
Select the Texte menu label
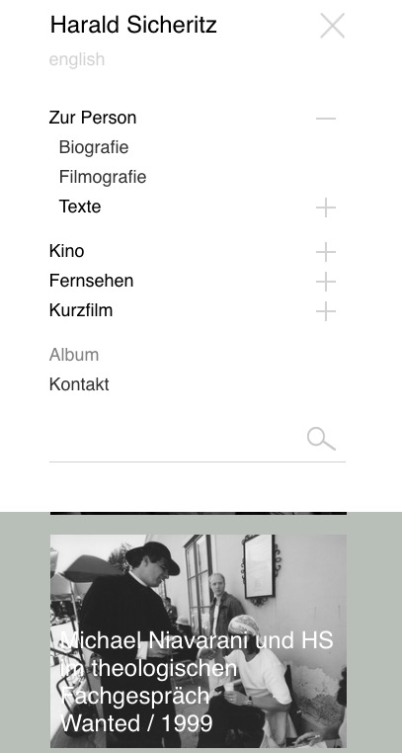pos(80,207)
